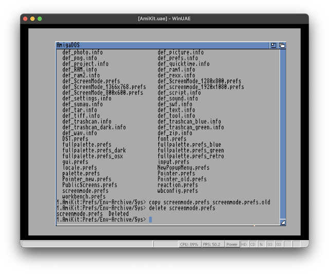Click the def_RAM.info file name

[x=80, y=69]
